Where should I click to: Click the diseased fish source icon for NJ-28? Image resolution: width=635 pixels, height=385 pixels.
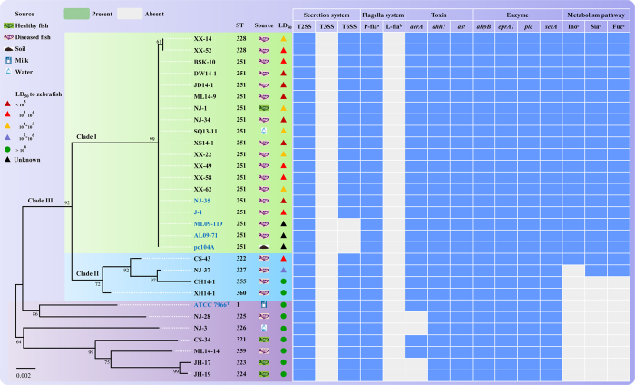point(264,317)
